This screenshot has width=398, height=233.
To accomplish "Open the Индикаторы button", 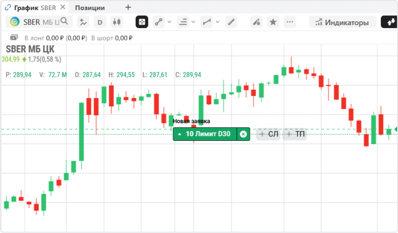I will 342,22.
